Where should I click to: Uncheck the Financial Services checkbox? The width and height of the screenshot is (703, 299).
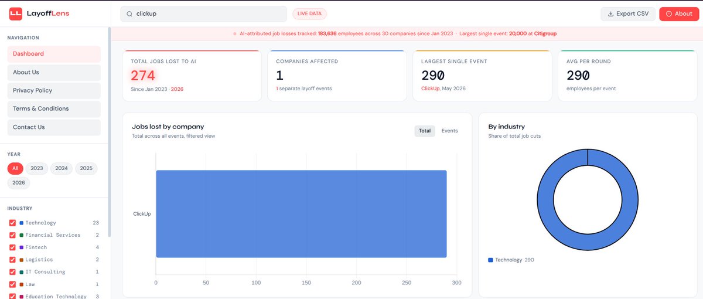(x=13, y=235)
